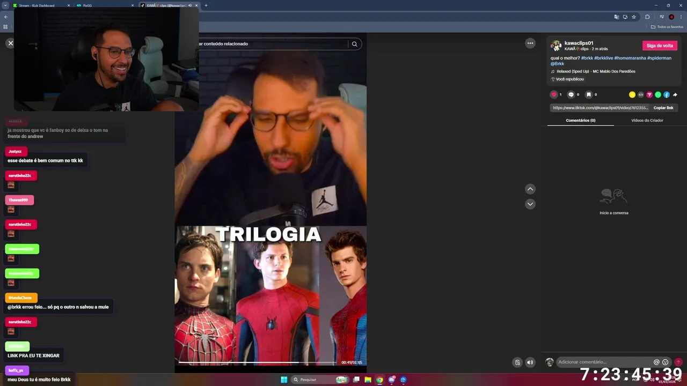Seek on the video progress bar
The height and width of the screenshot is (386, 687).
tap(258, 362)
